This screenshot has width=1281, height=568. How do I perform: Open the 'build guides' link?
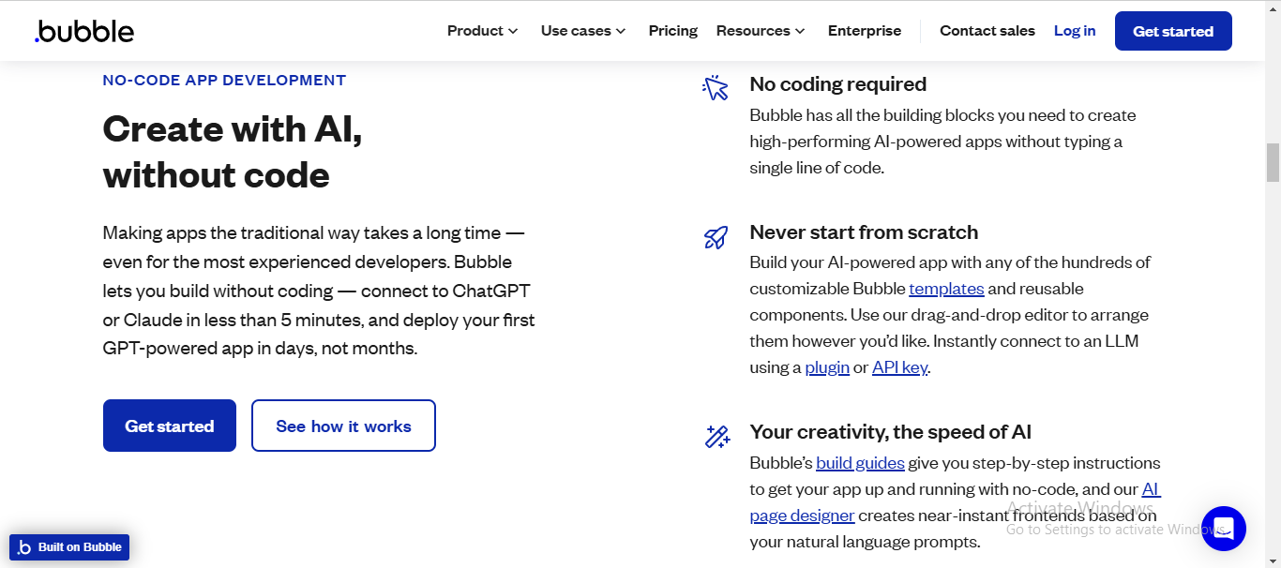pyautogui.click(x=860, y=462)
